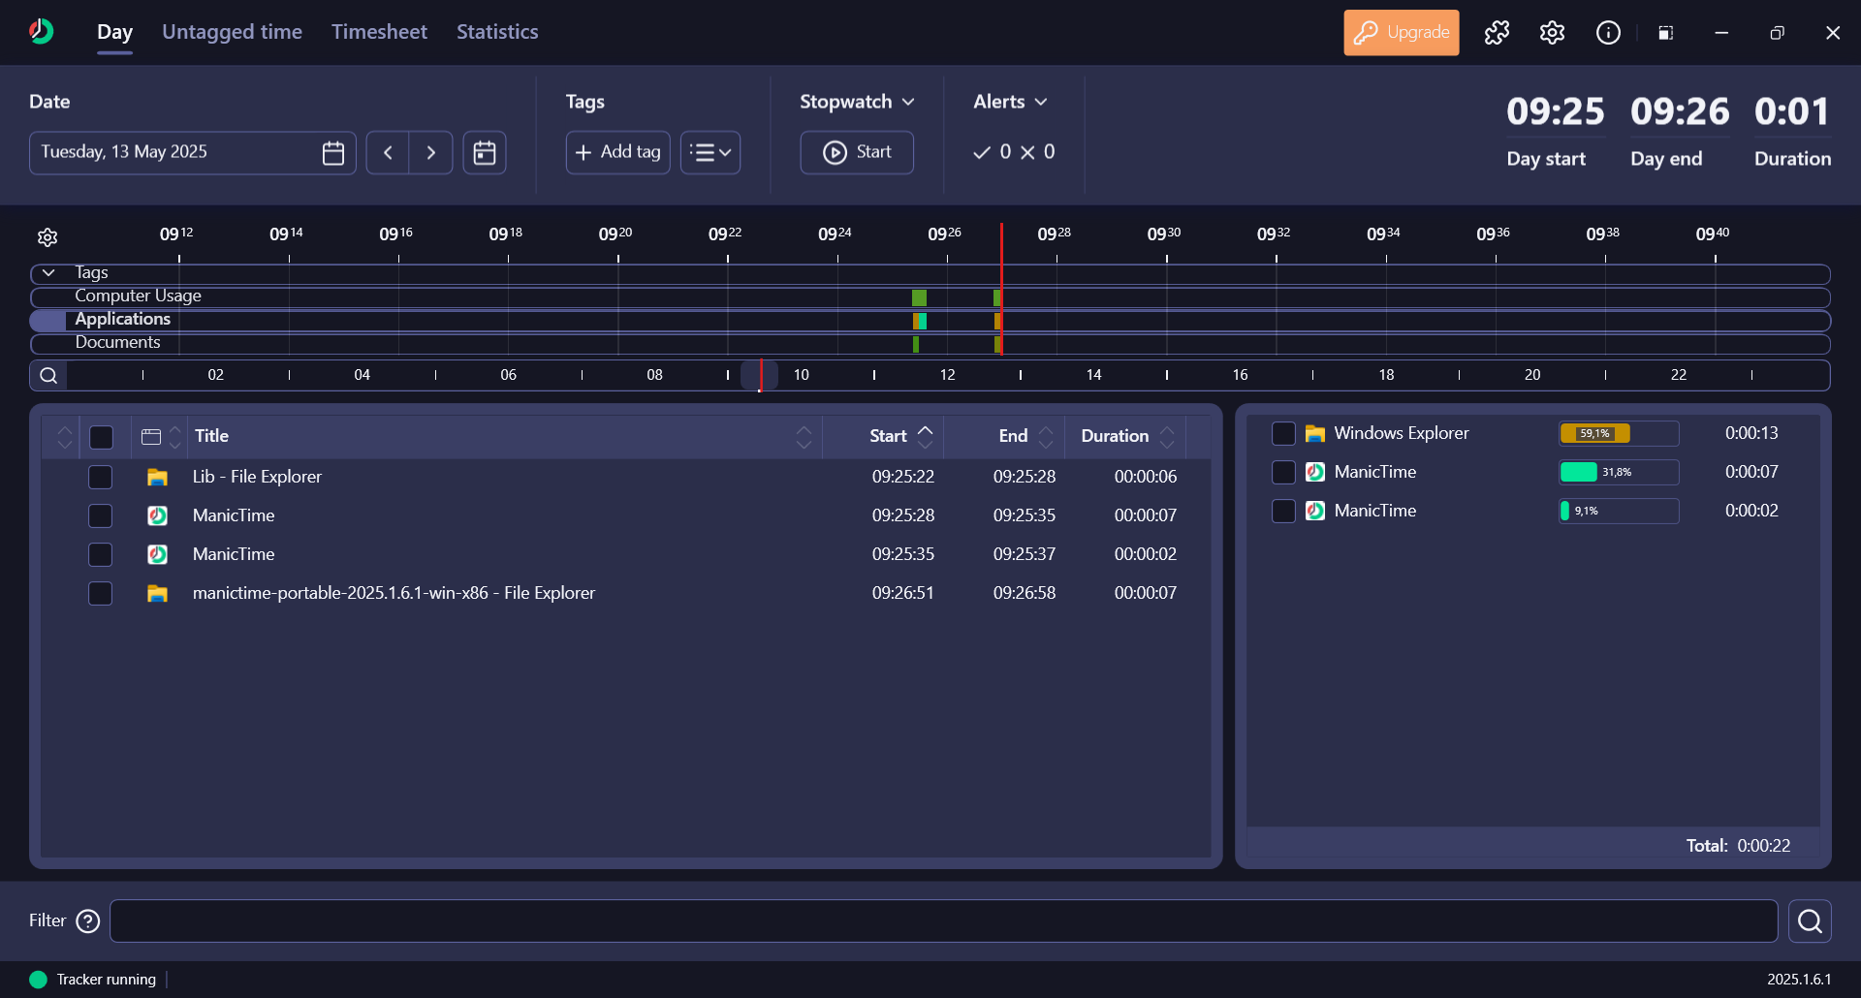Jump to today calendar button
Screen dimensions: 1861x998
(485, 153)
